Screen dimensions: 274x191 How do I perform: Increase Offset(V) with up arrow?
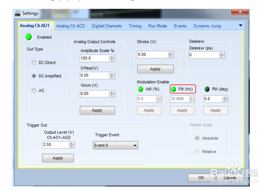click(x=112, y=74)
